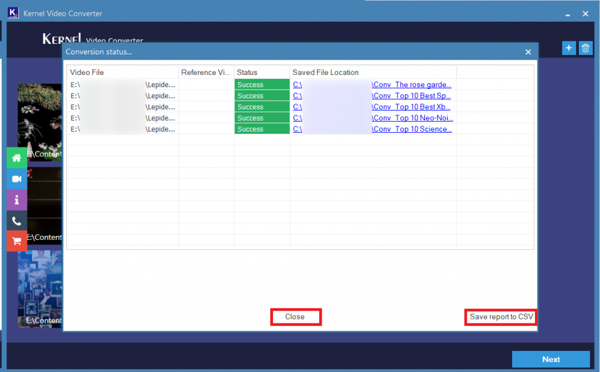Click the info icon in the sidebar
This screenshot has height=372, width=600.
(x=16, y=199)
